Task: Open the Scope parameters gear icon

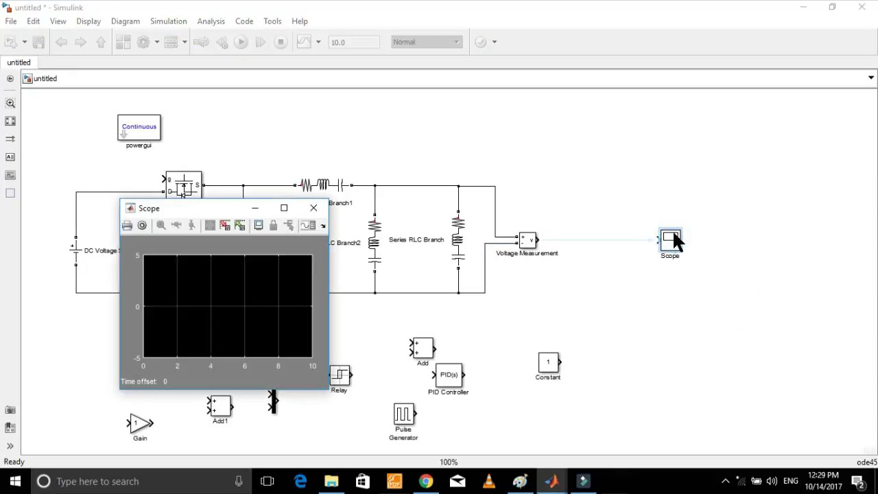Action: (x=142, y=225)
